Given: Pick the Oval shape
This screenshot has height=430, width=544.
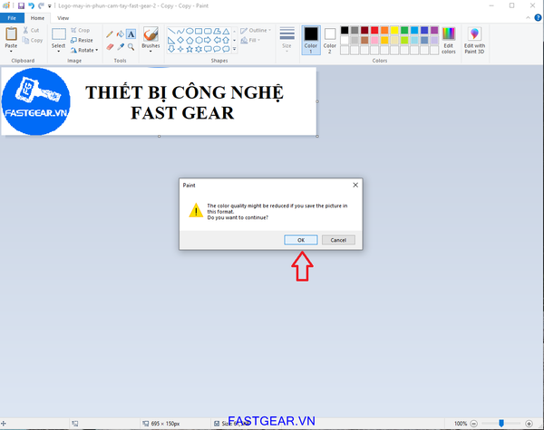Looking at the screenshot, I should point(189,31).
